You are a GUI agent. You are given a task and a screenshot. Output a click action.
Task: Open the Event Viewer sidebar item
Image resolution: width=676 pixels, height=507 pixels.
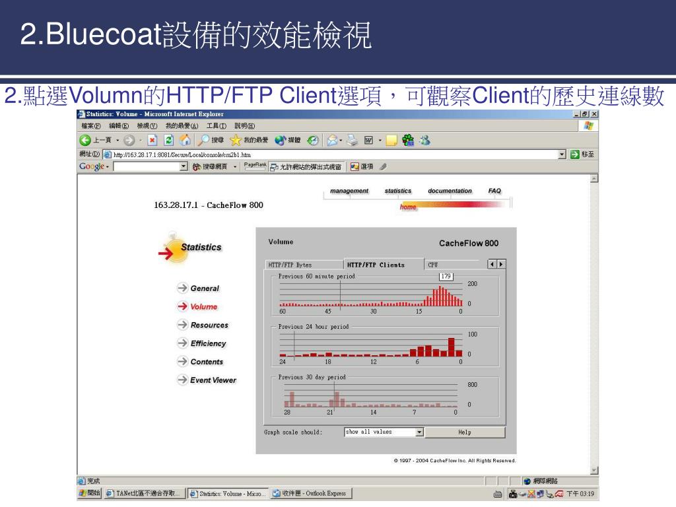click(x=207, y=380)
